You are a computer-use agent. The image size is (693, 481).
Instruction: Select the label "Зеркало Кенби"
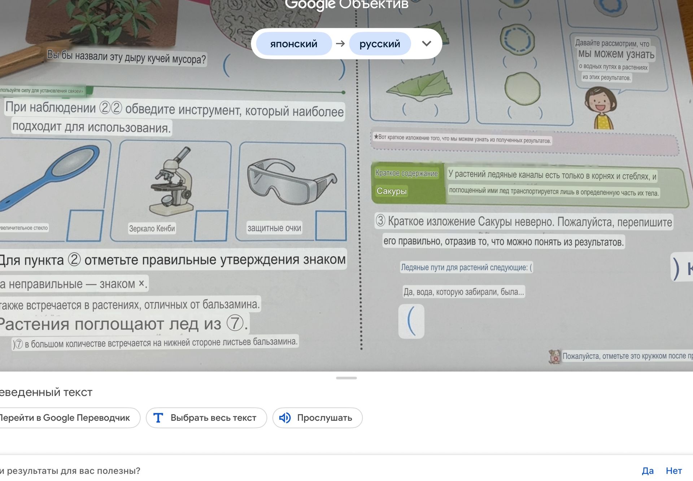point(152,228)
